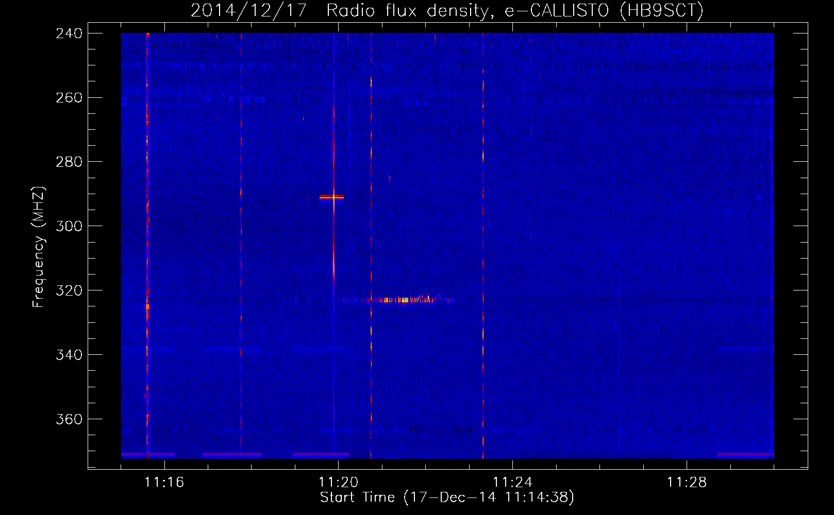The image size is (834, 515).
Task: Click the 11:16 time tick label
Action: 164,483
